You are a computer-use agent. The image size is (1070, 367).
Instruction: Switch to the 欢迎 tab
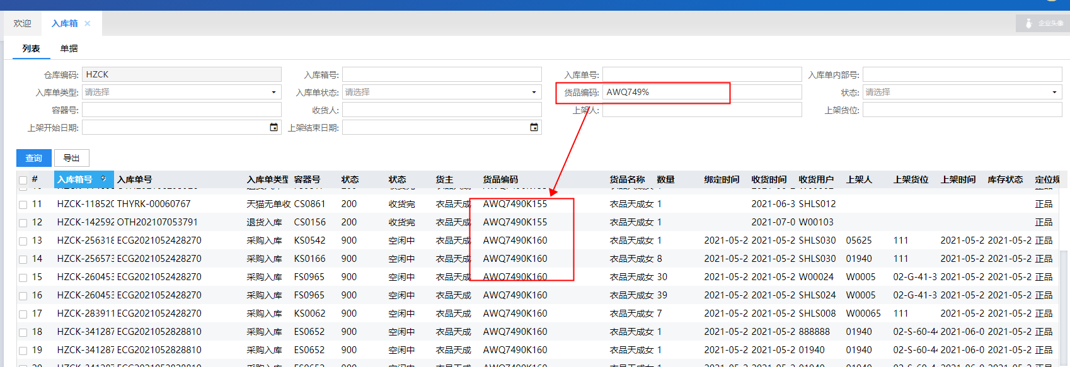[x=22, y=23]
